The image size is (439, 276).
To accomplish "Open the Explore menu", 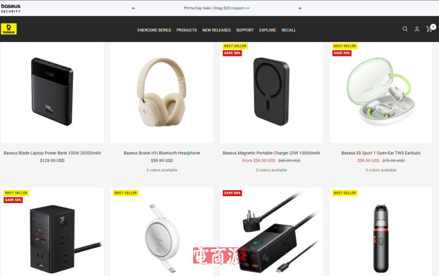I will 267,30.
